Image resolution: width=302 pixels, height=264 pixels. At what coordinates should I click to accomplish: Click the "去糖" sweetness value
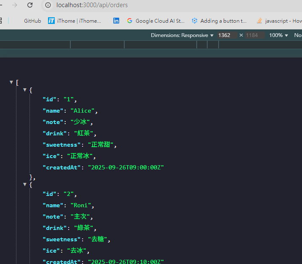(x=97, y=239)
